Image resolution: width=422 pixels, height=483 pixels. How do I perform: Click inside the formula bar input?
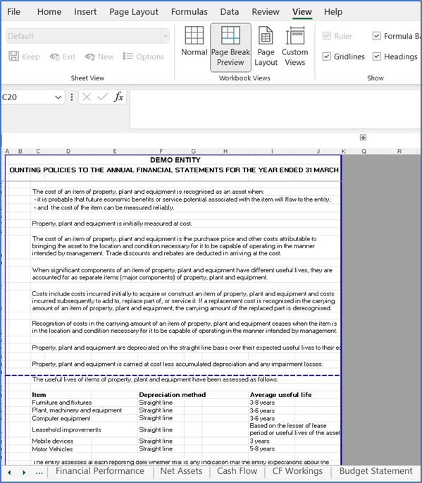click(275, 109)
